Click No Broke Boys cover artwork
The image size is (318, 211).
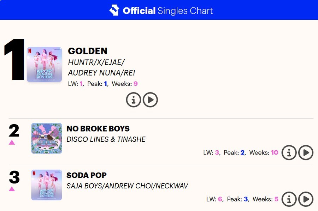pos(47,138)
